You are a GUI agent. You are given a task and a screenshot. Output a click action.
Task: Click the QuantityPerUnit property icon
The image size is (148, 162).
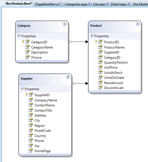tap(100, 62)
